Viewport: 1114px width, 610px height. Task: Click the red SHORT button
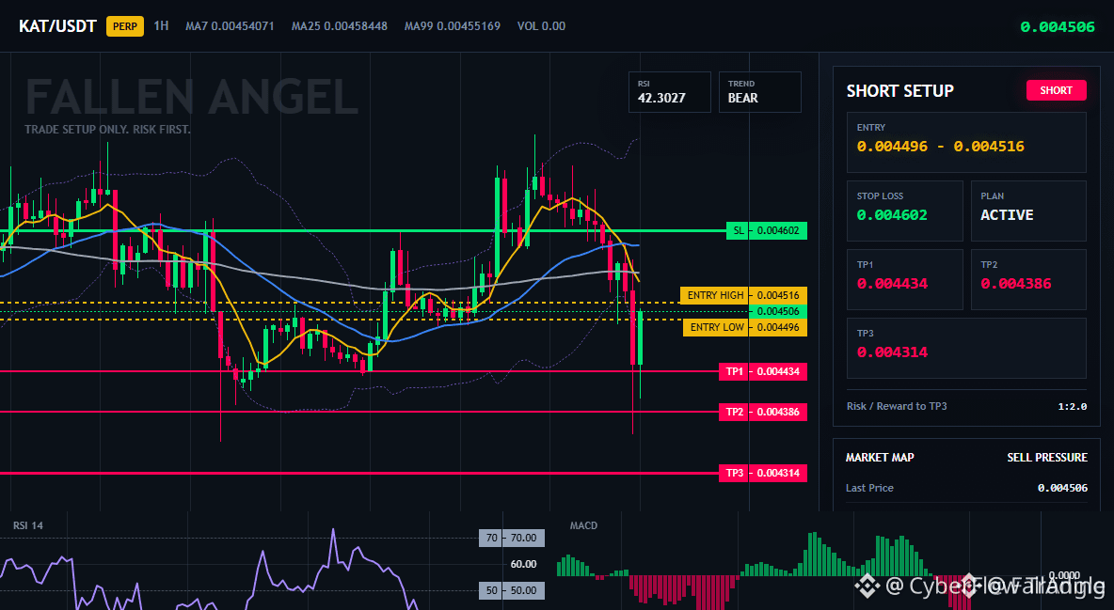pyautogui.click(x=1056, y=90)
